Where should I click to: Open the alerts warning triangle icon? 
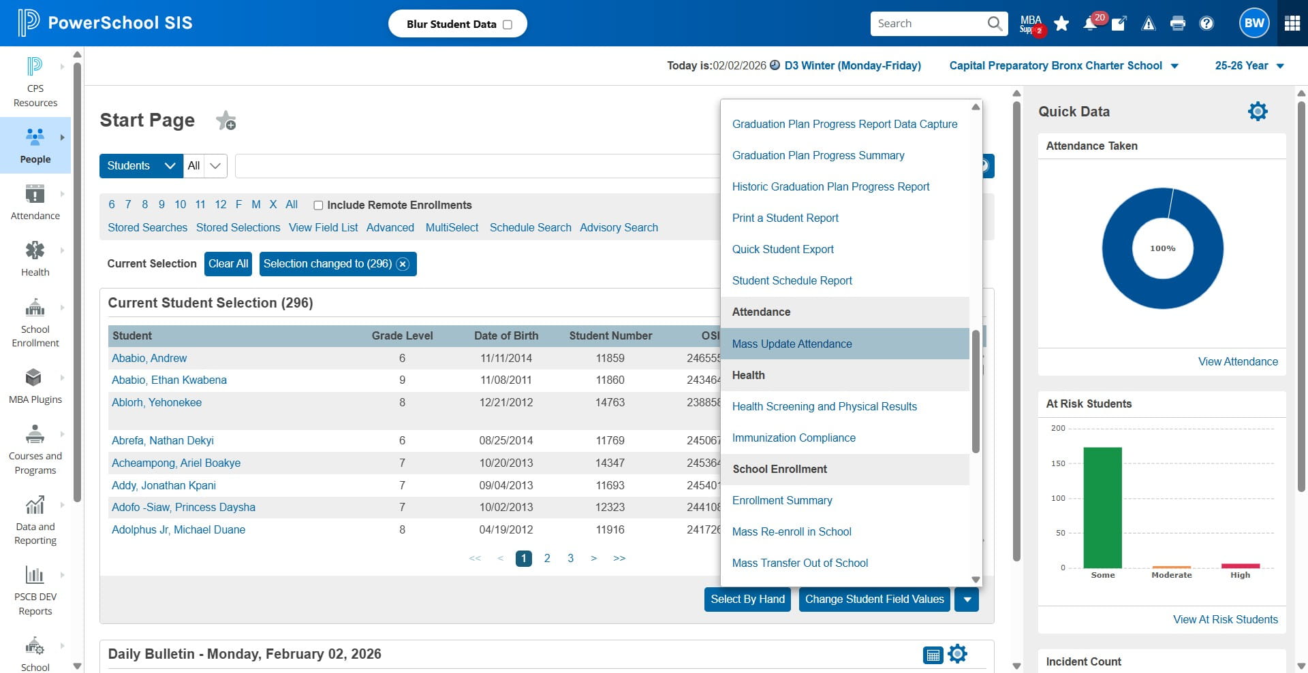pos(1149,24)
